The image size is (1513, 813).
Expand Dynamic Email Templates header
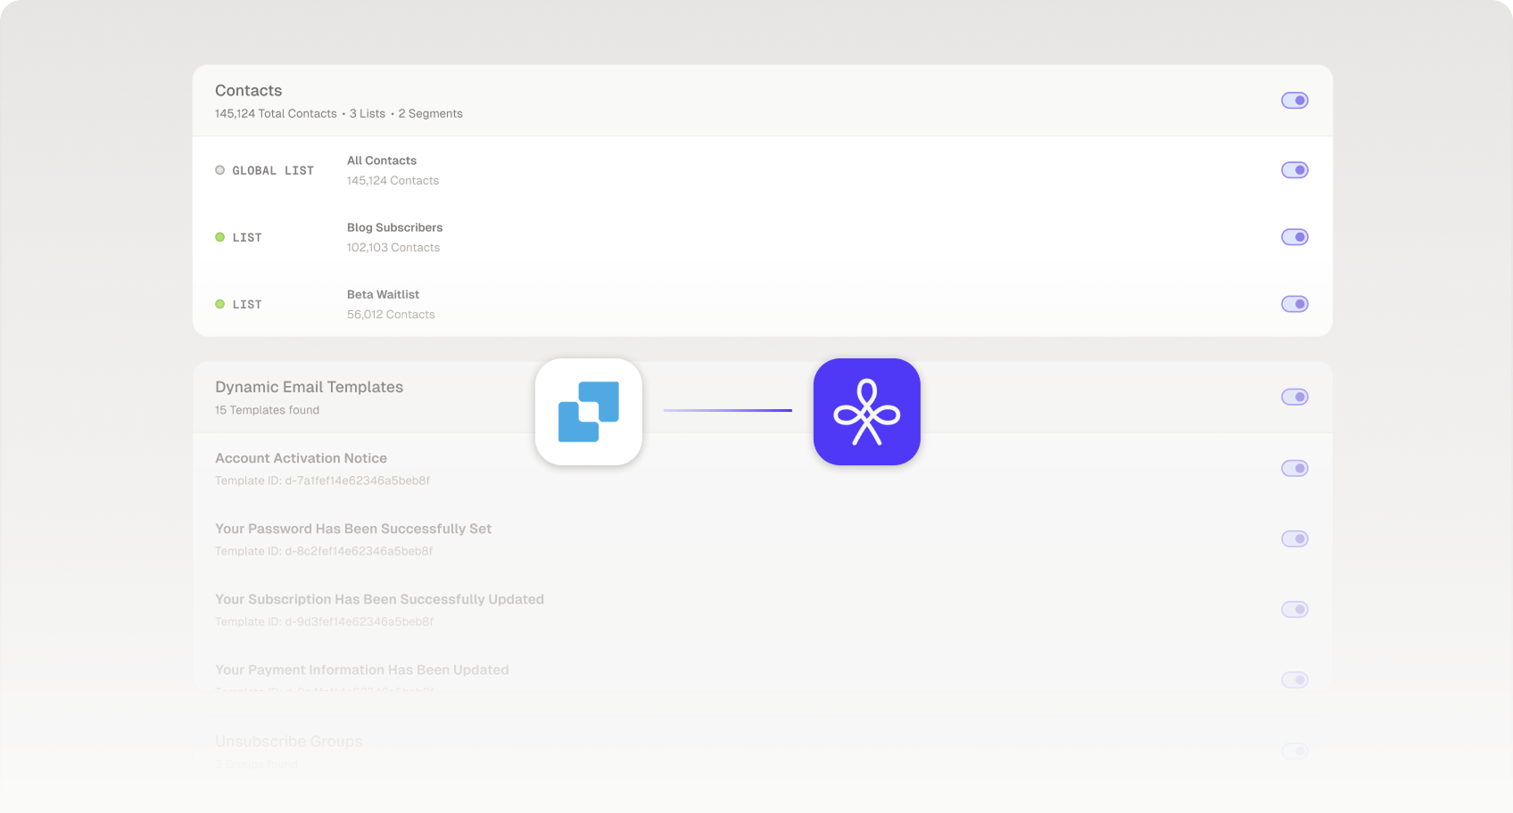(309, 387)
